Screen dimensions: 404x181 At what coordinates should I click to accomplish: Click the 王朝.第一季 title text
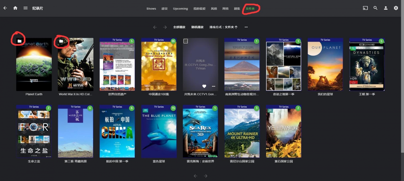tap(367, 94)
